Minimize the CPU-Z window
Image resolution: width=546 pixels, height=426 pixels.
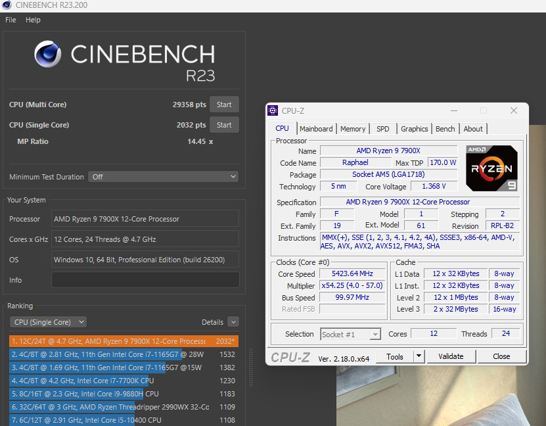point(453,110)
